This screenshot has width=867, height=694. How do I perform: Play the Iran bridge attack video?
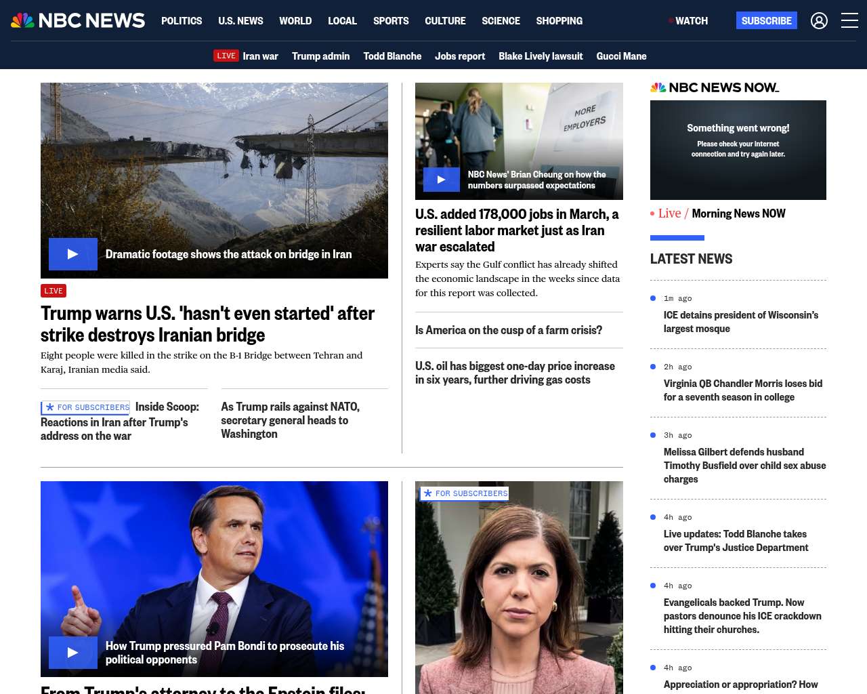click(73, 254)
